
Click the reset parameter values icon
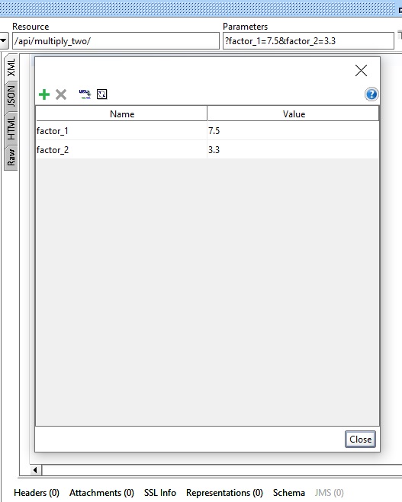pyautogui.click(x=102, y=94)
